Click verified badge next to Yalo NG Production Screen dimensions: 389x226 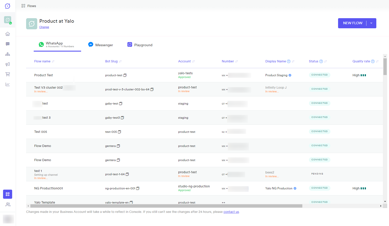click(x=295, y=188)
